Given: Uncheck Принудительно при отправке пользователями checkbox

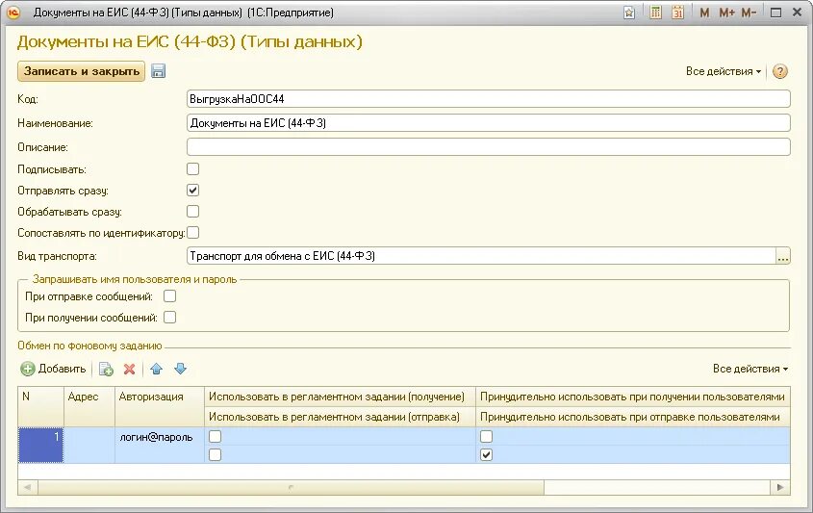Looking at the screenshot, I should (486, 455).
